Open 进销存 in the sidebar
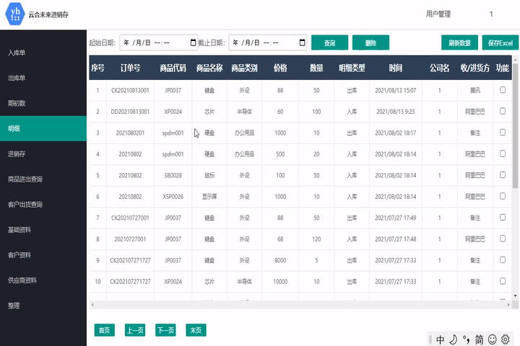 pos(17,154)
